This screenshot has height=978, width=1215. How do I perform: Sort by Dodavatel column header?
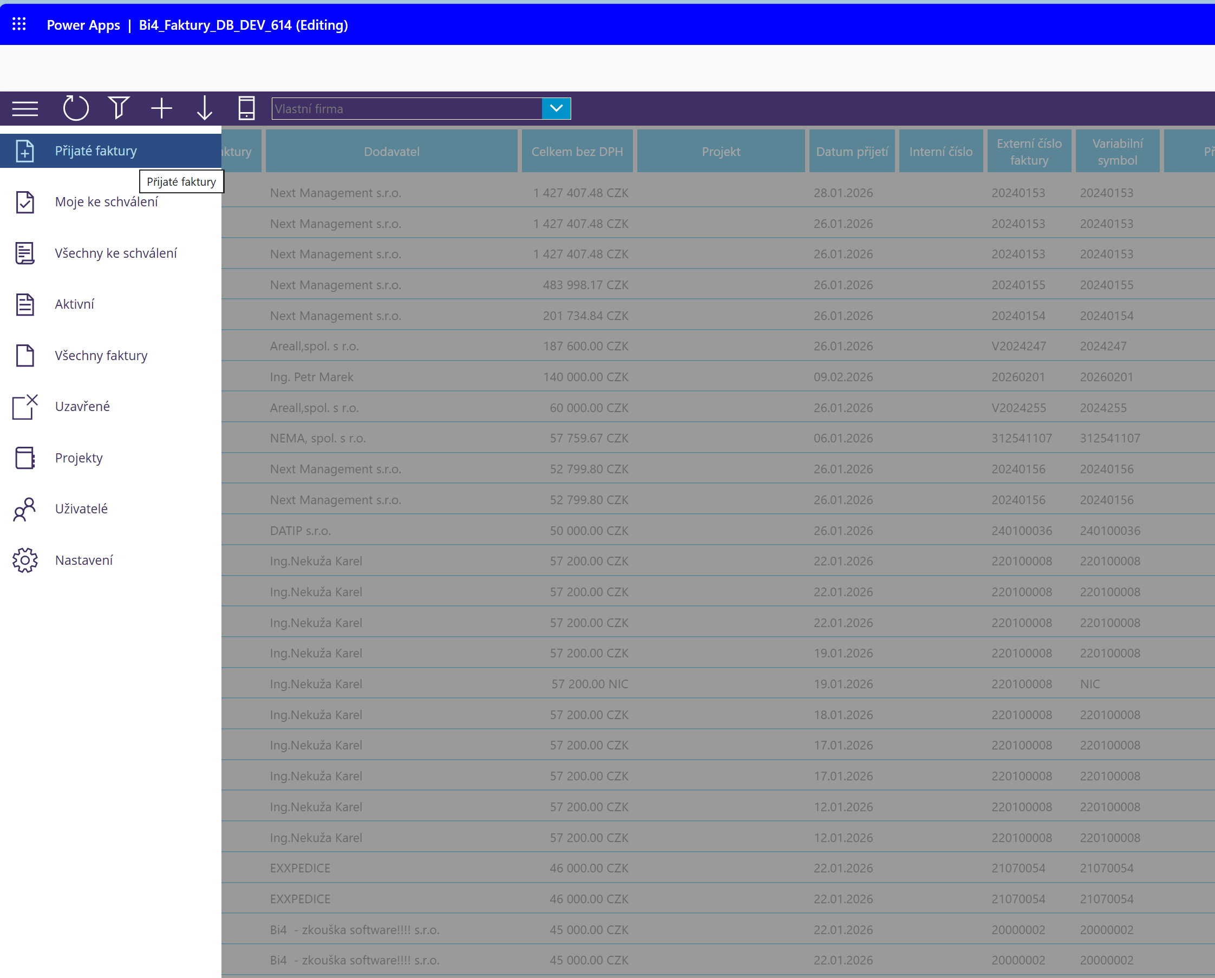[391, 151]
